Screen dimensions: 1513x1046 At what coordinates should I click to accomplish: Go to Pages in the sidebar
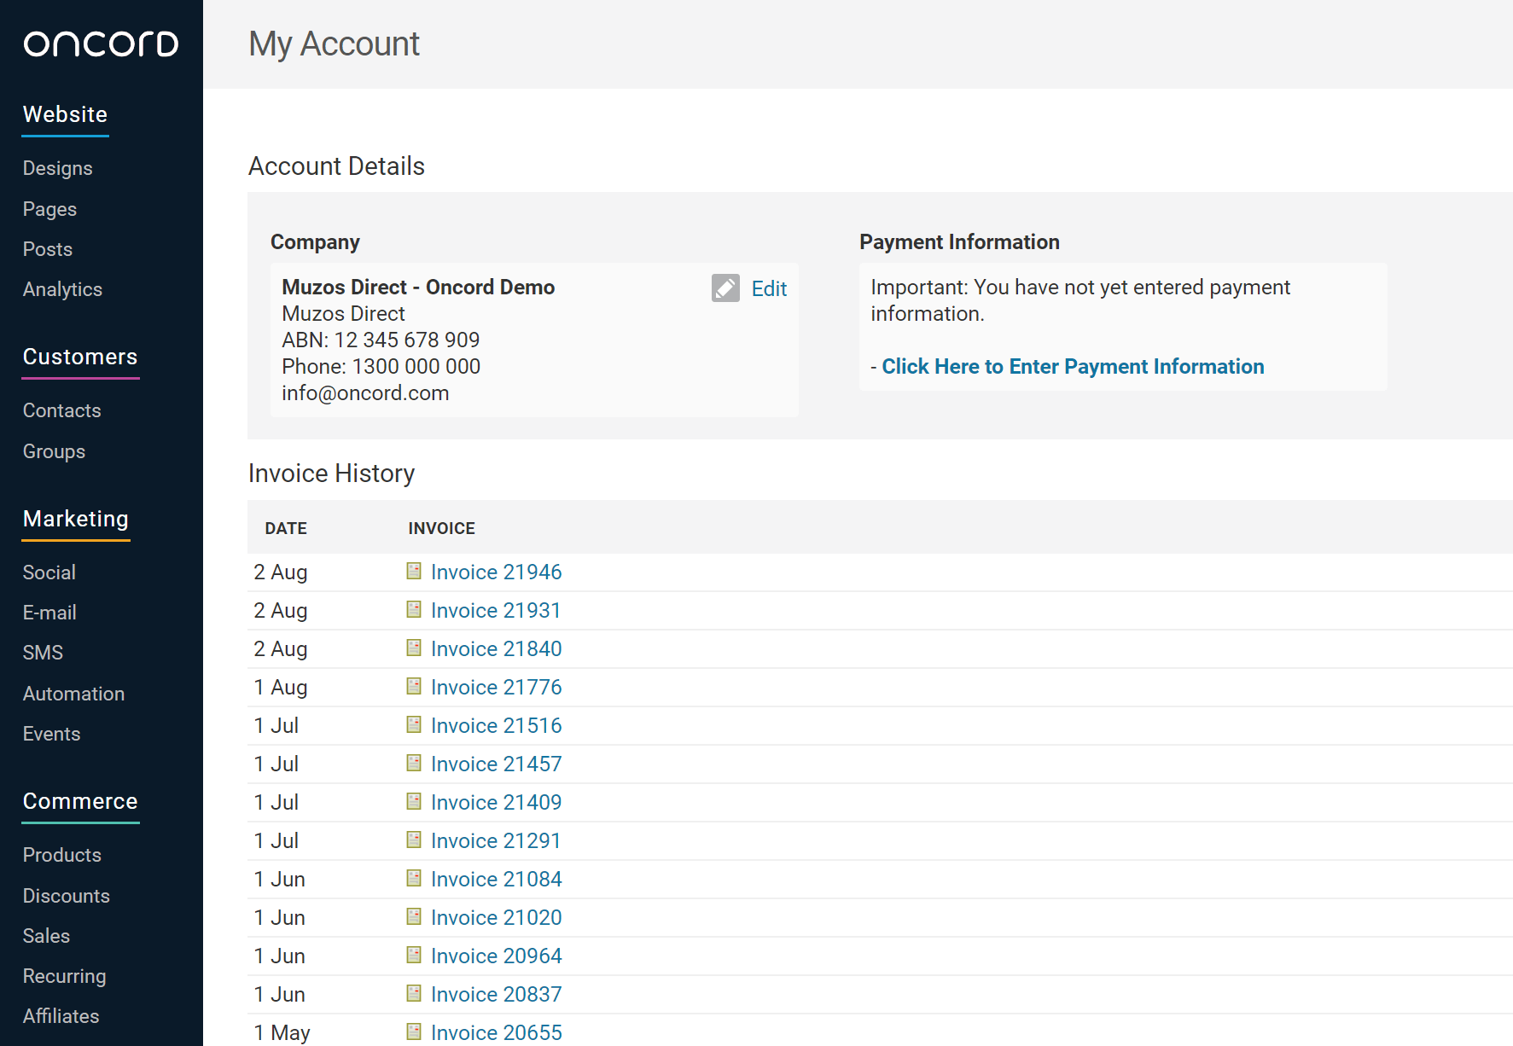pyautogui.click(x=49, y=209)
